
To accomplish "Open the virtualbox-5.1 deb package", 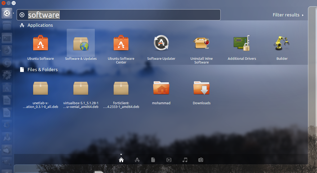I will (81, 88).
